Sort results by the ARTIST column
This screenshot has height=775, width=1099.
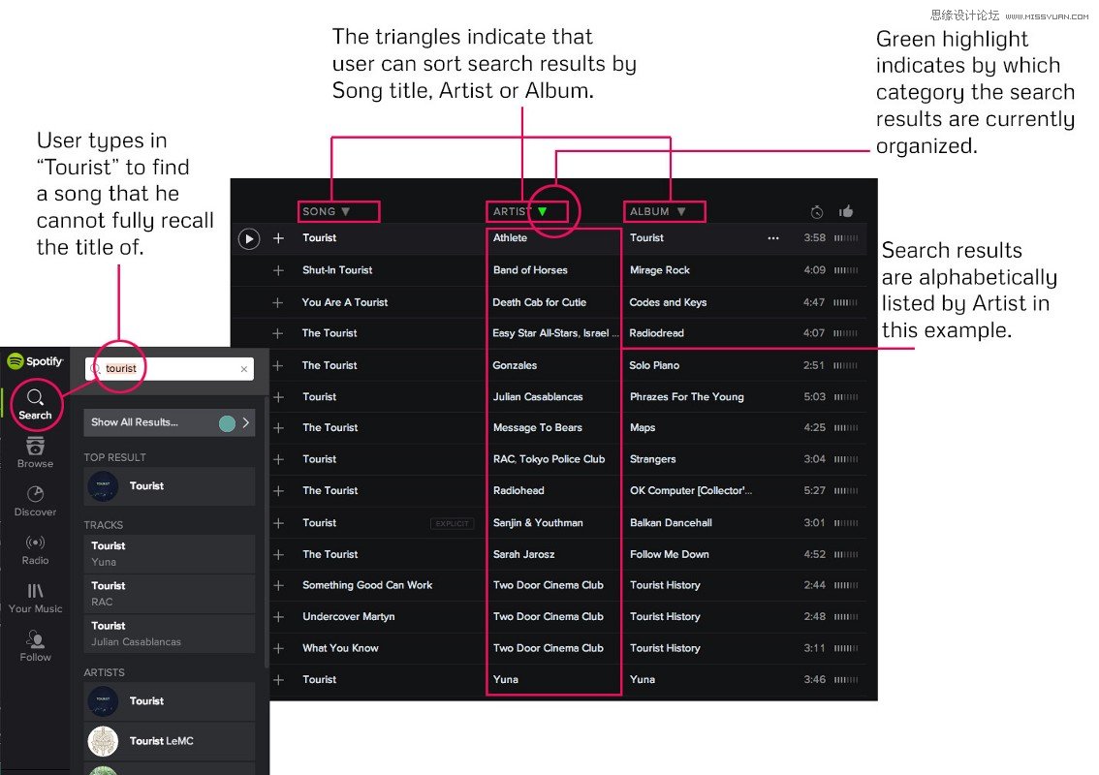click(519, 211)
